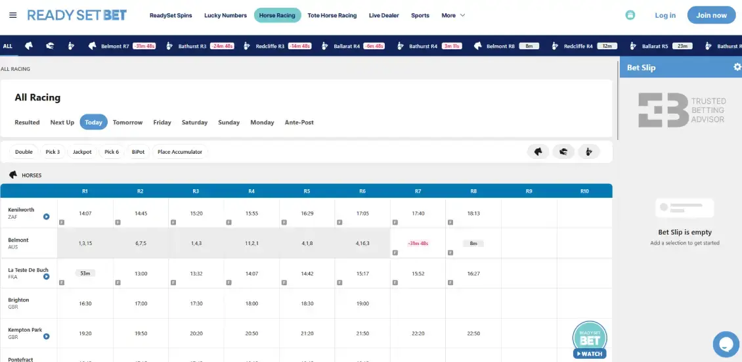The width and height of the screenshot is (742, 362).
Task: Open Kenilworth R1 14:07 race
Action: click(x=85, y=214)
